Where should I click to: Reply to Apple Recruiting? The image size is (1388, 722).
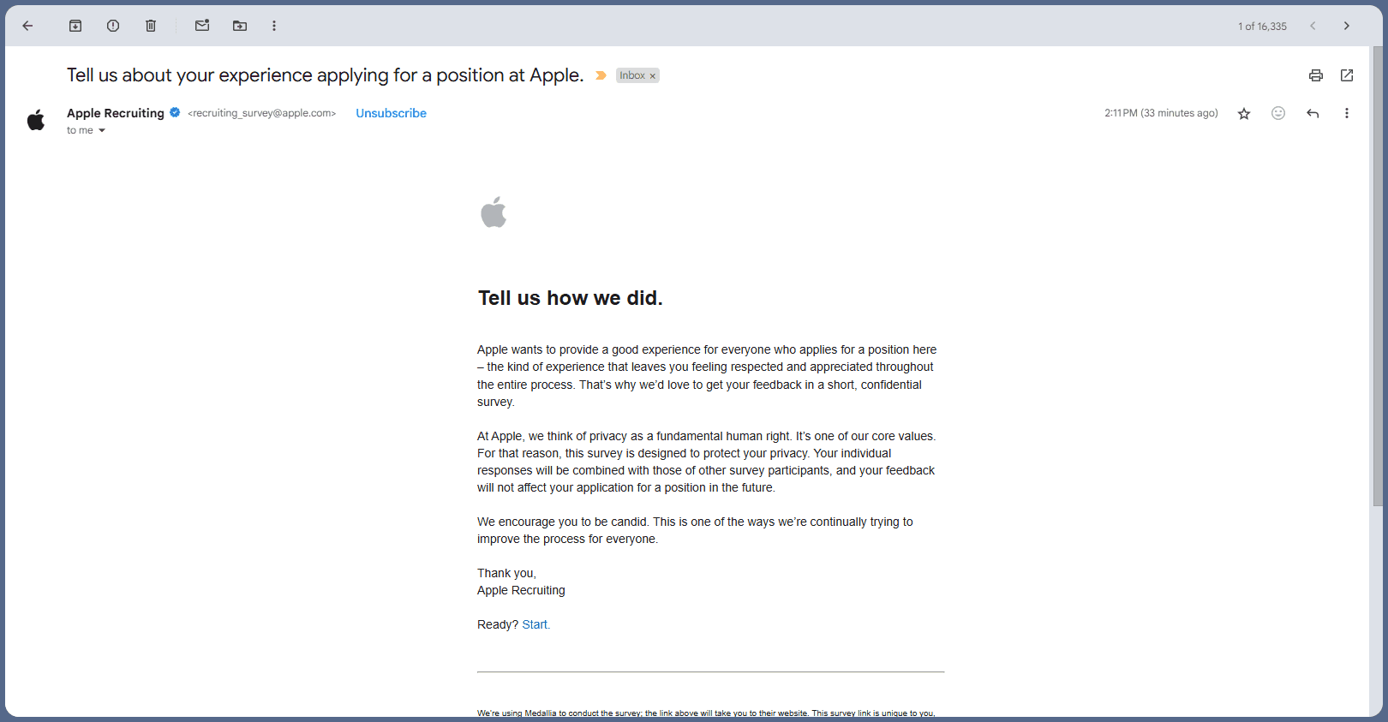pyautogui.click(x=1313, y=113)
